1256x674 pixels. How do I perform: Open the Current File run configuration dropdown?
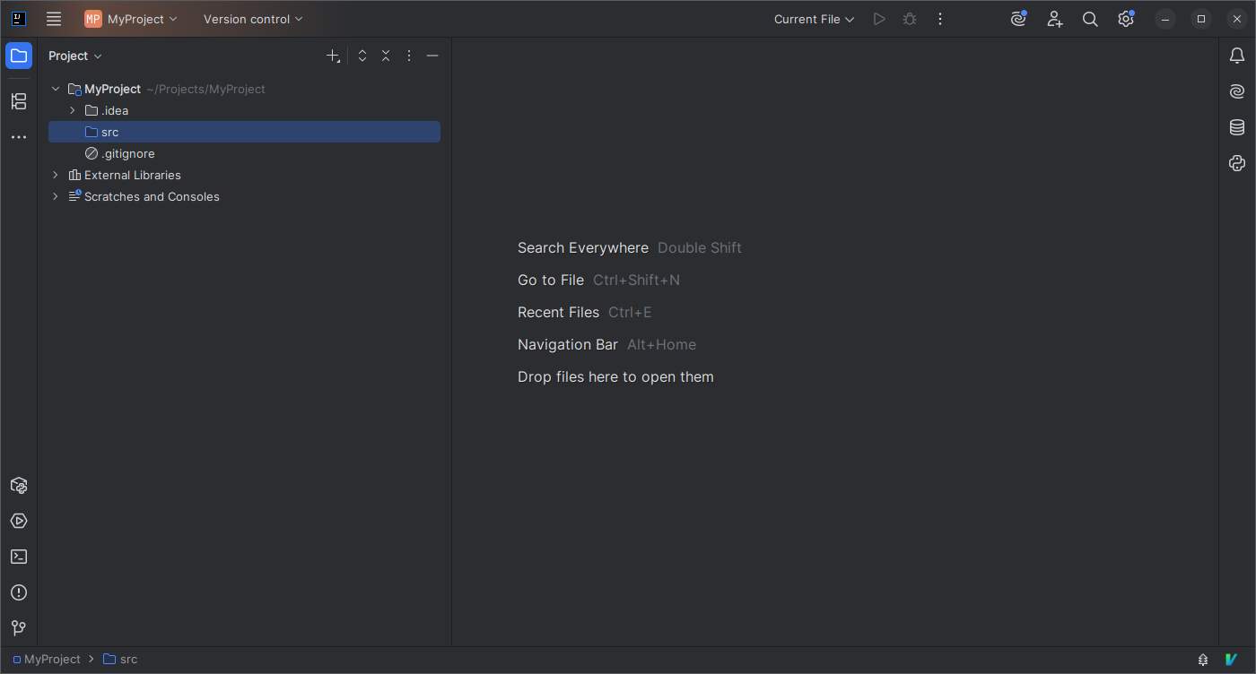pos(815,19)
